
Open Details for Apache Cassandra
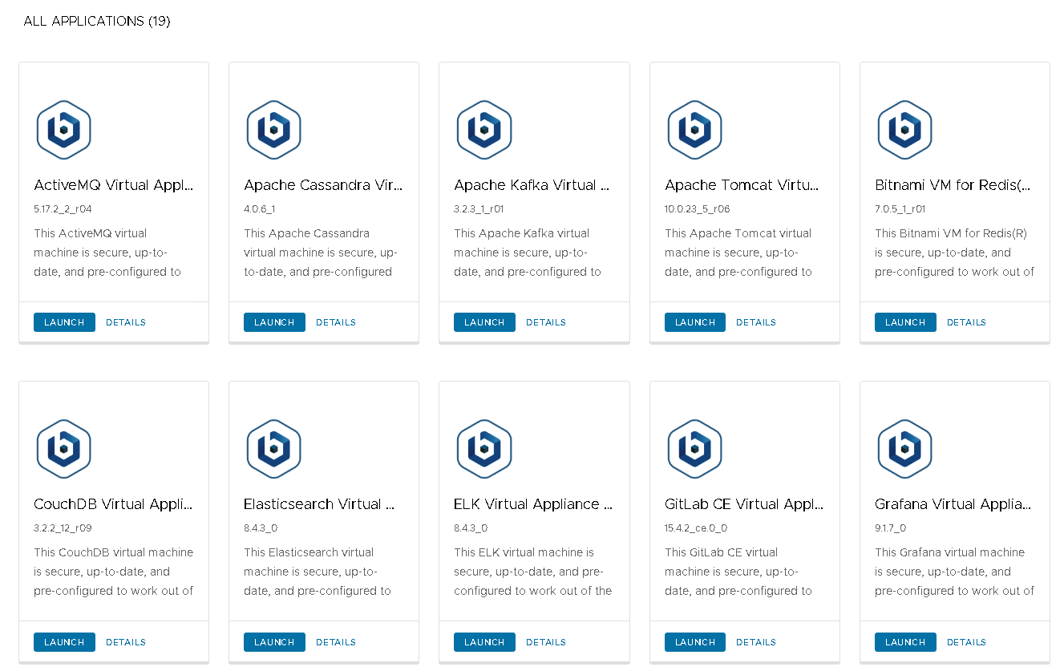click(x=336, y=322)
